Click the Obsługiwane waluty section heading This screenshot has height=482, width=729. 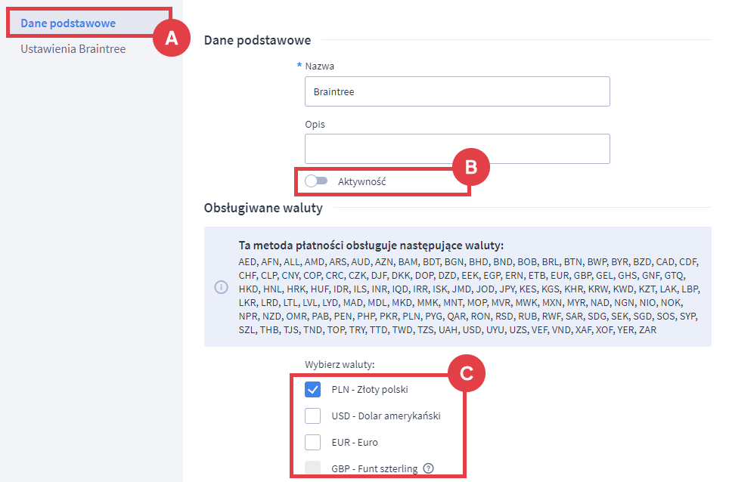(x=263, y=208)
